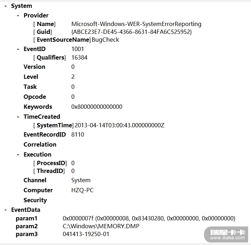Select the Computer name HZQ-PC

82,190
